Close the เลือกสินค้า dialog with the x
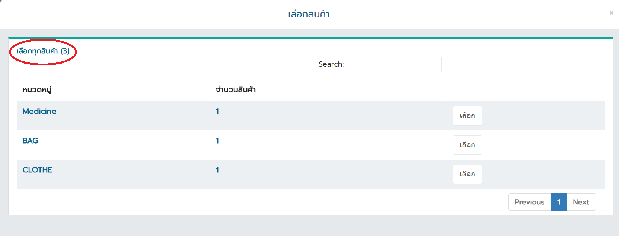 611,13
